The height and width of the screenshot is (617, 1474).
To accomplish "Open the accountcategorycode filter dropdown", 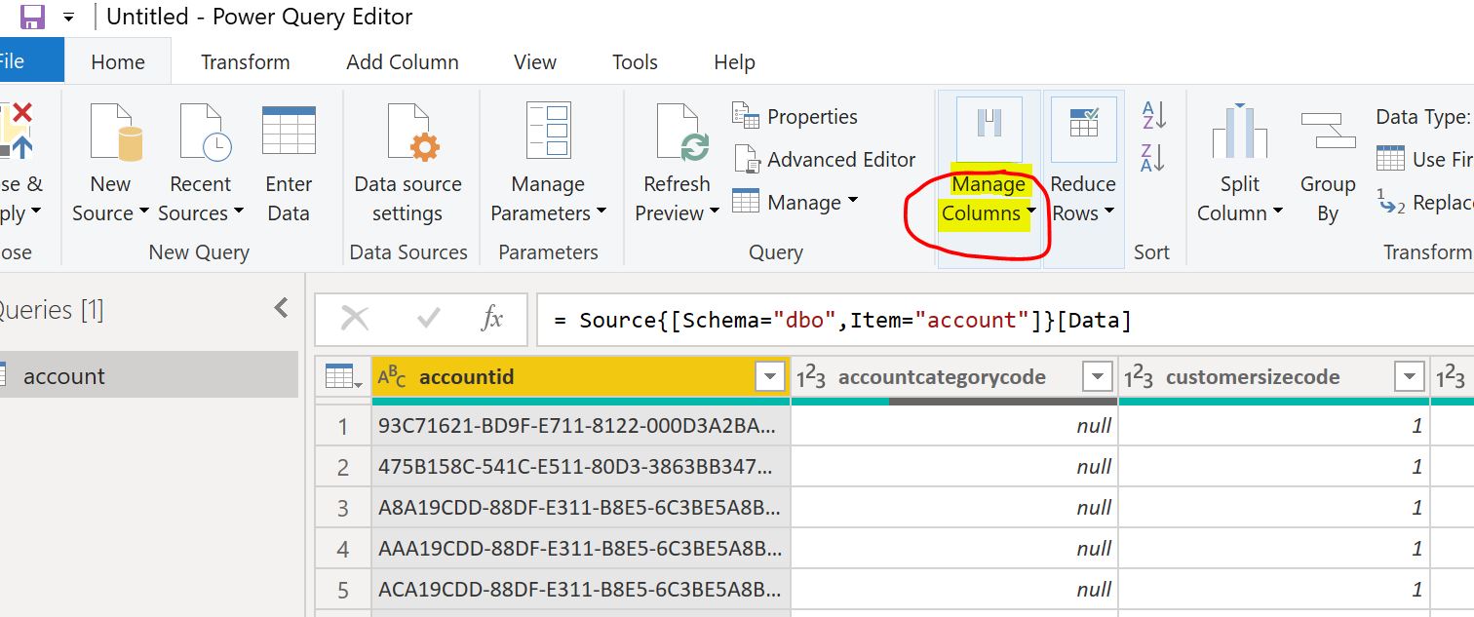I will click(1098, 377).
